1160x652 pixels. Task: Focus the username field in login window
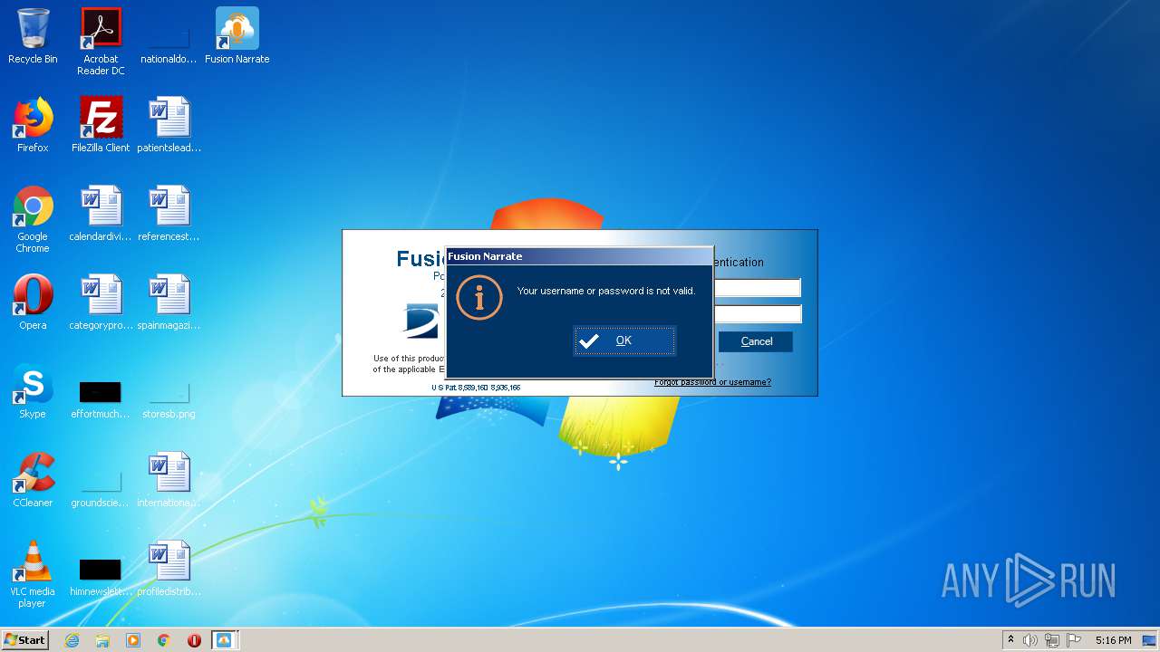pyautogui.click(x=758, y=288)
